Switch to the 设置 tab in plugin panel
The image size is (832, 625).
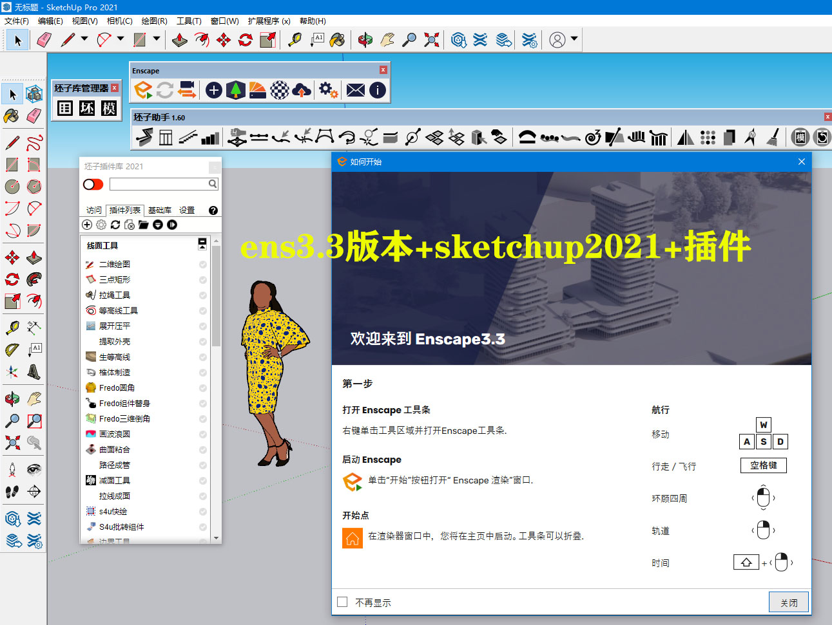(187, 210)
